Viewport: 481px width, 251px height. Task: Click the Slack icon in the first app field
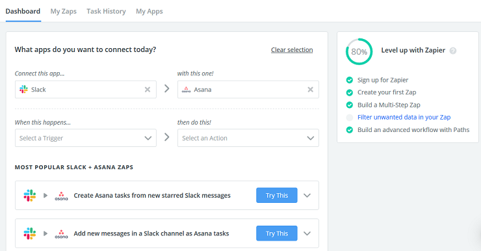[x=23, y=89]
